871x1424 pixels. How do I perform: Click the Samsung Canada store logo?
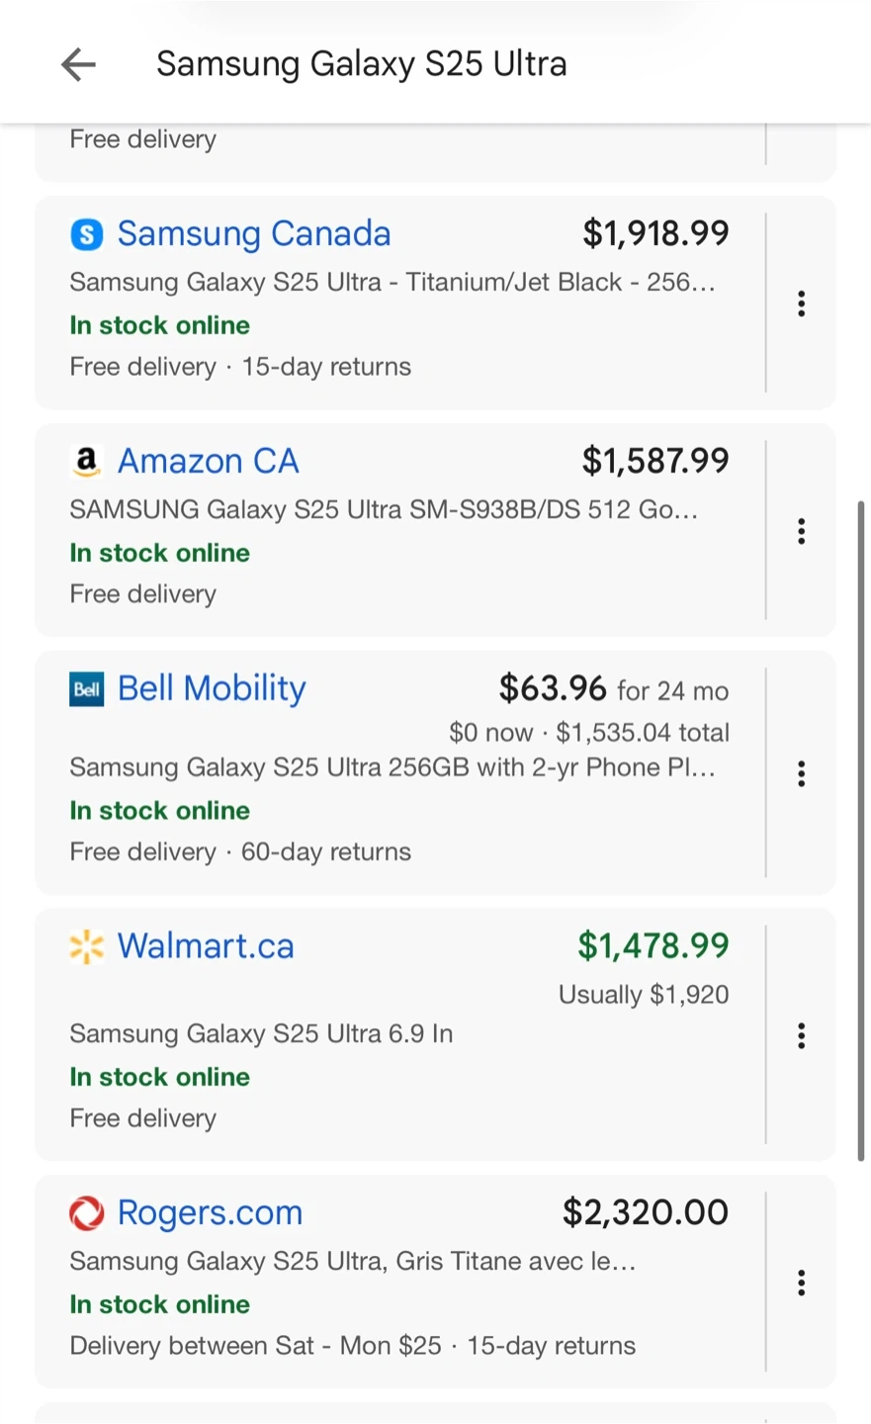(87, 234)
